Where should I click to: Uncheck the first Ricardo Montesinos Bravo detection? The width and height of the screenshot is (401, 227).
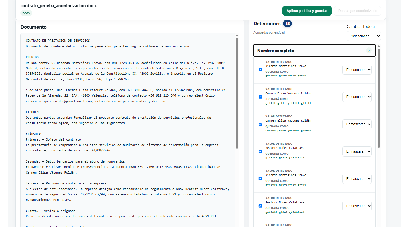point(260,70)
